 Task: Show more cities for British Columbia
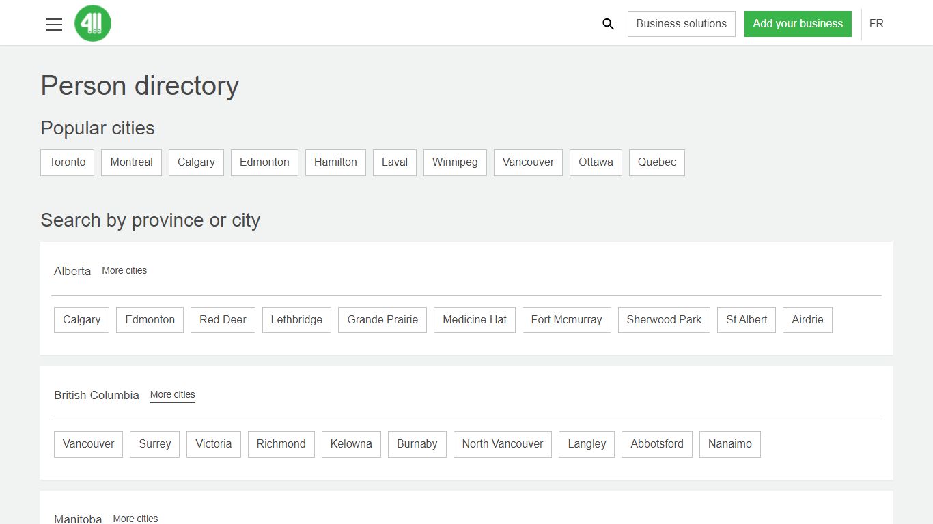(173, 395)
